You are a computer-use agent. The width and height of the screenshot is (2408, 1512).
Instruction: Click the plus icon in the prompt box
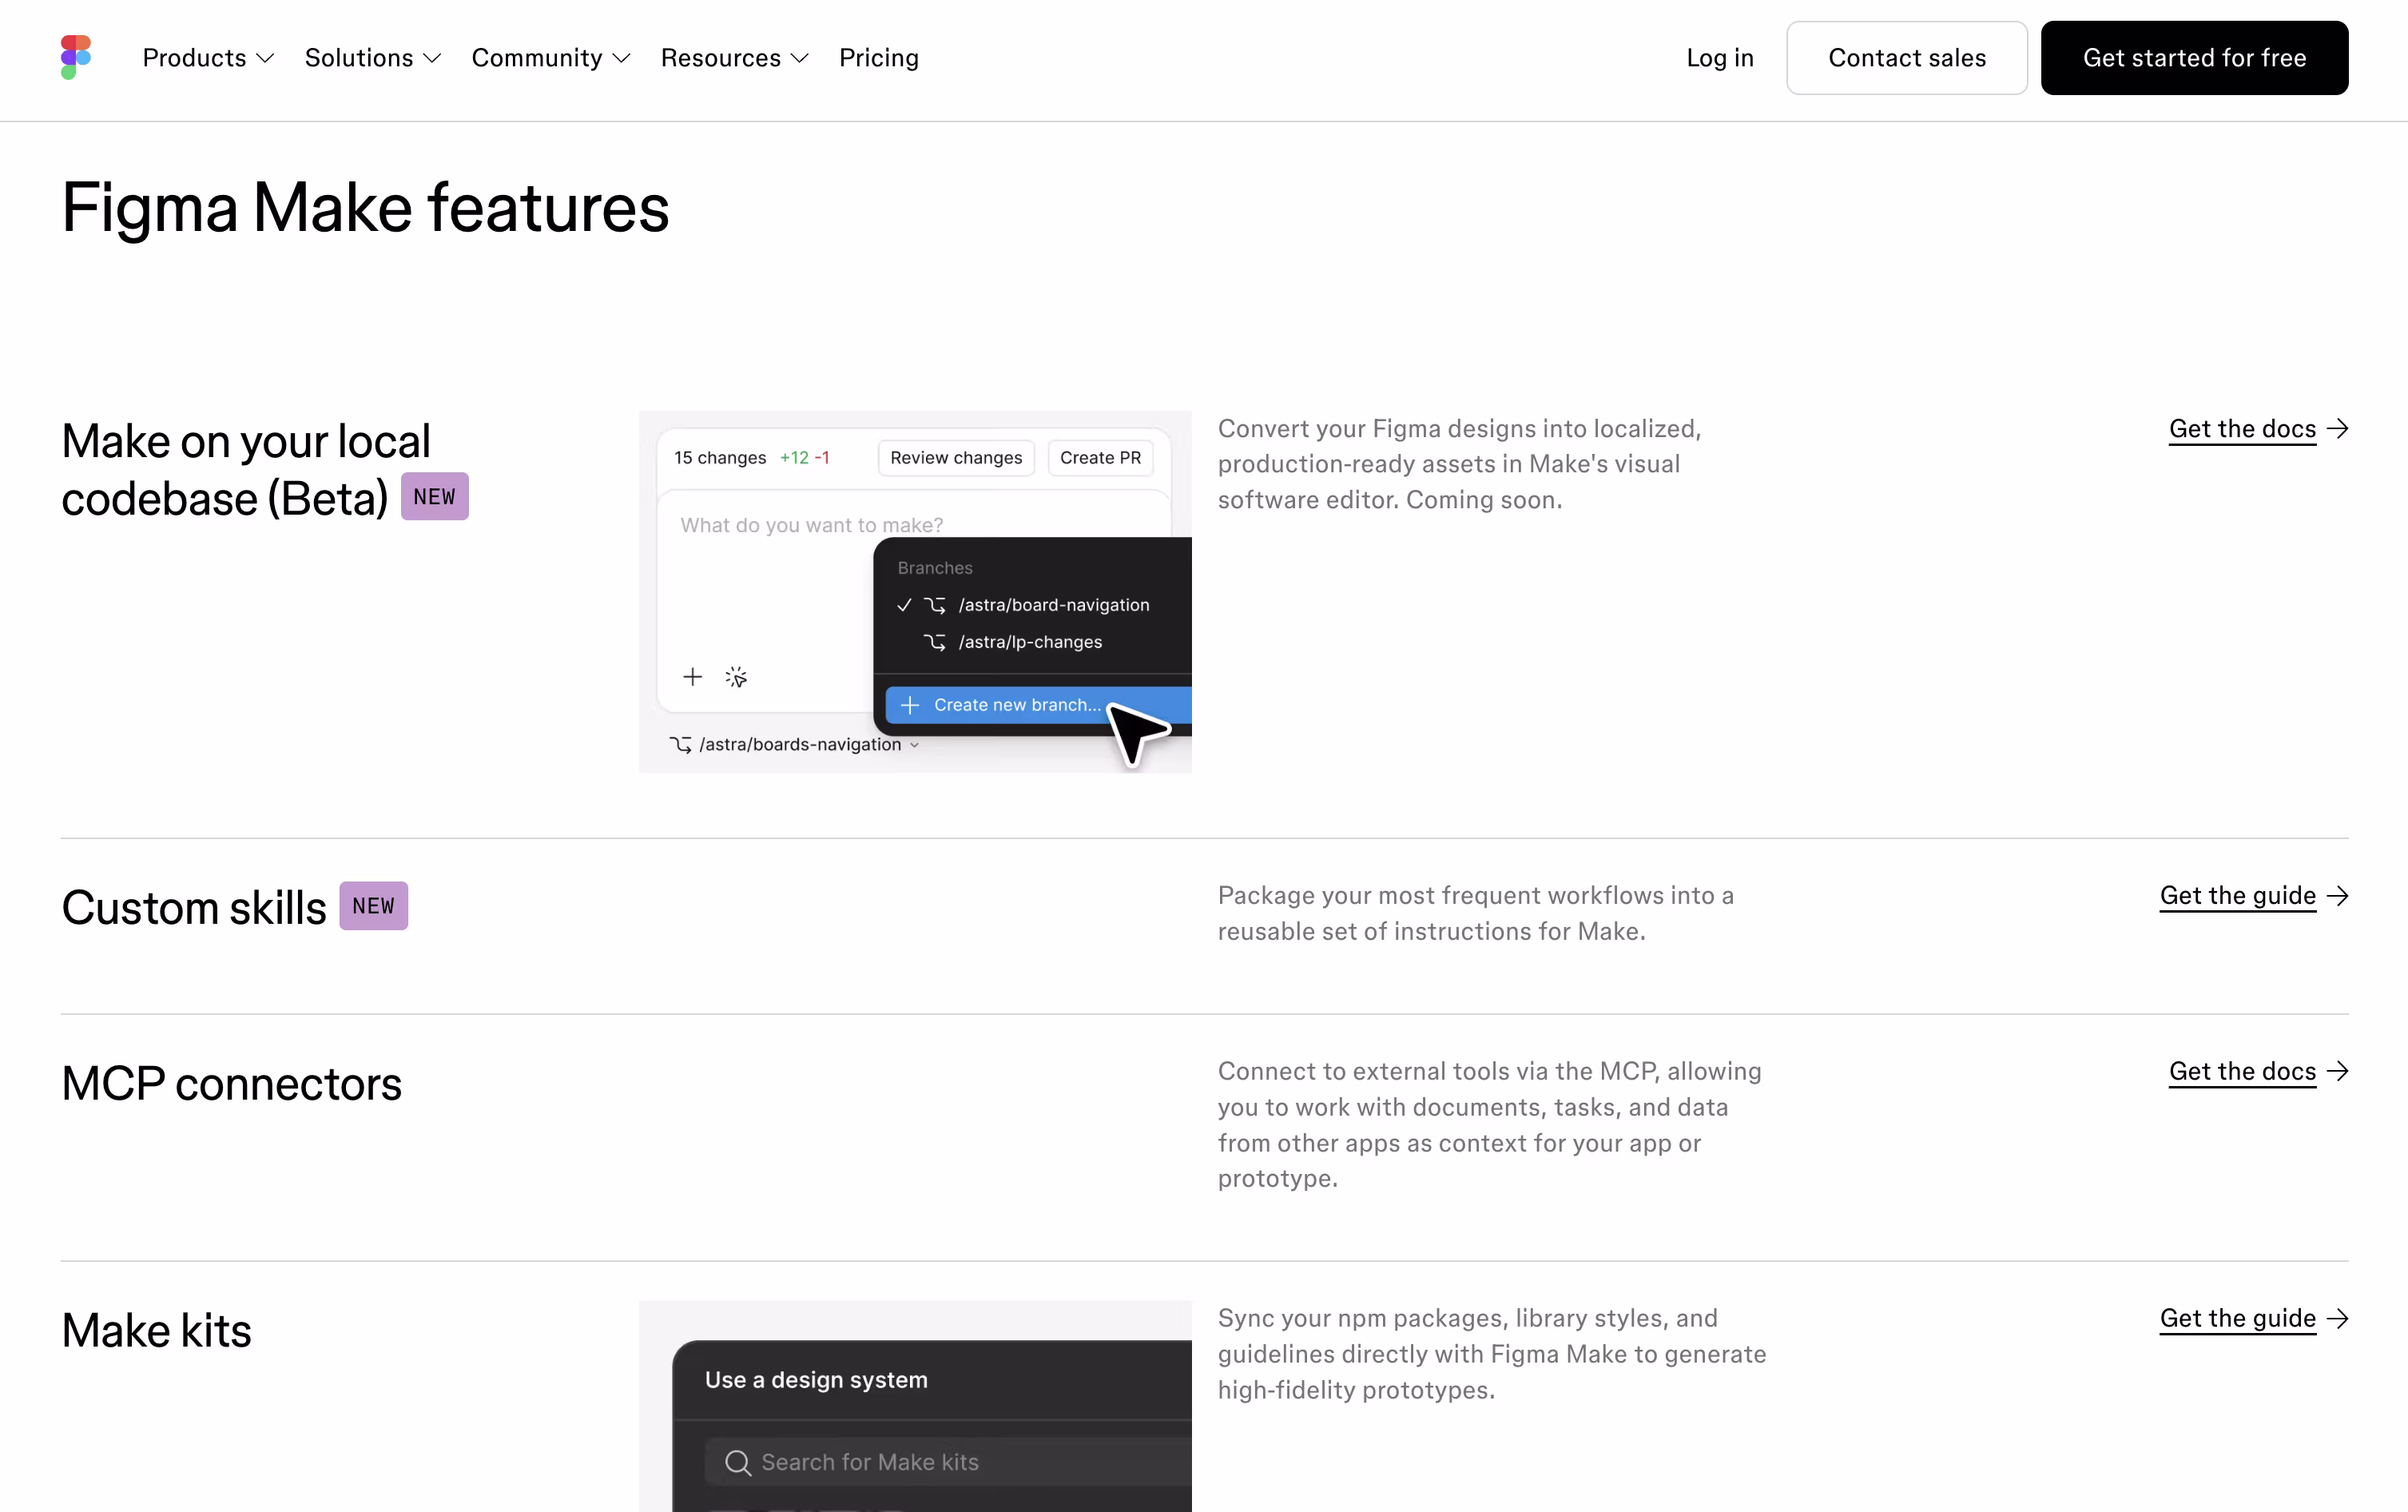692,677
